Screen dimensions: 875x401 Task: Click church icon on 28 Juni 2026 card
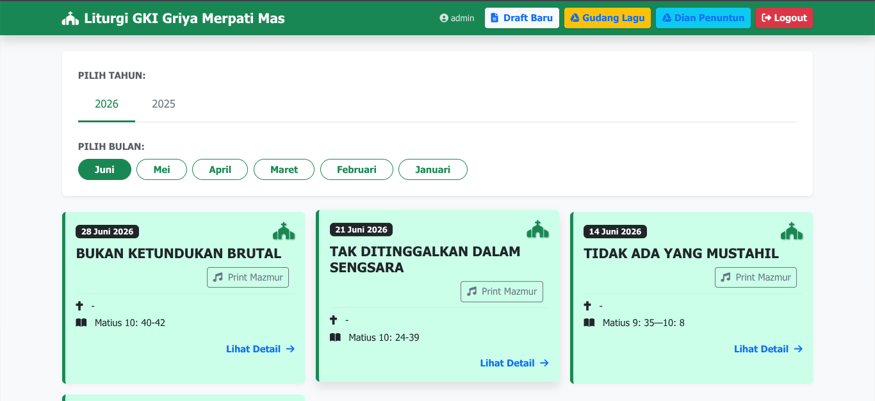(x=284, y=231)
